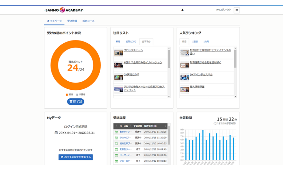Sort course history by コース名 column header
This screenshot has height=170, width=283.
pos(124,126)
